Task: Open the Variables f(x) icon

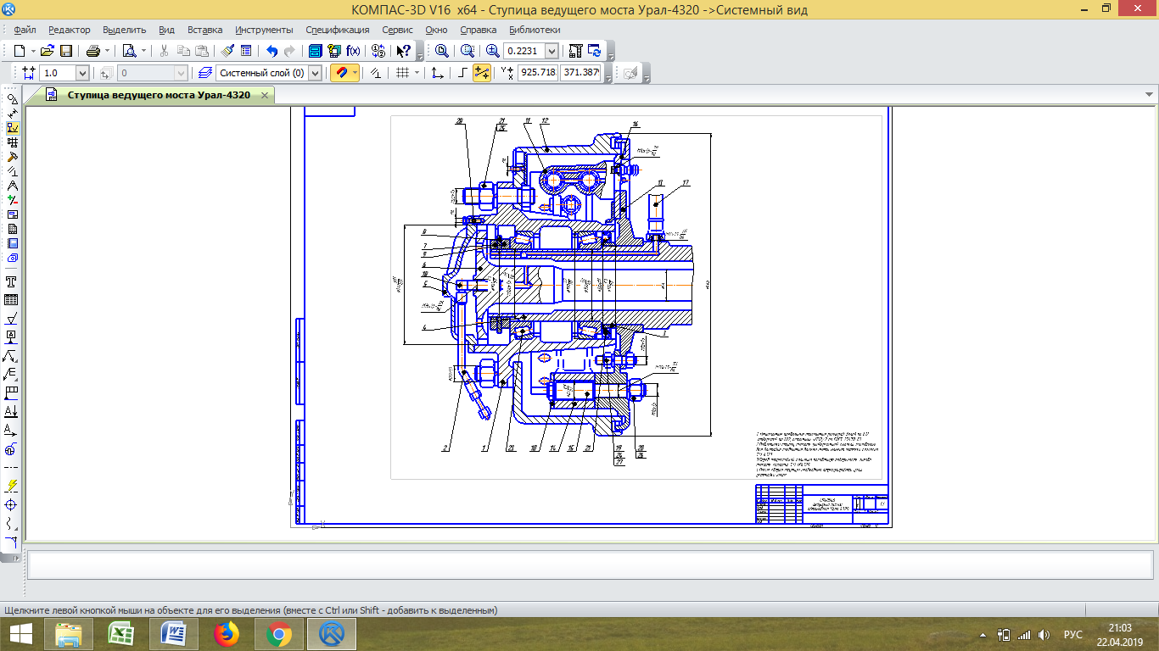Action: (353, 51)
